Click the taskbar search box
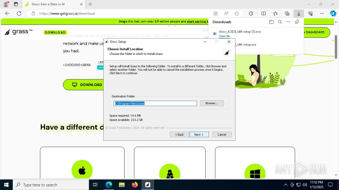The image size is (339, 190). [x=51, y=185]
